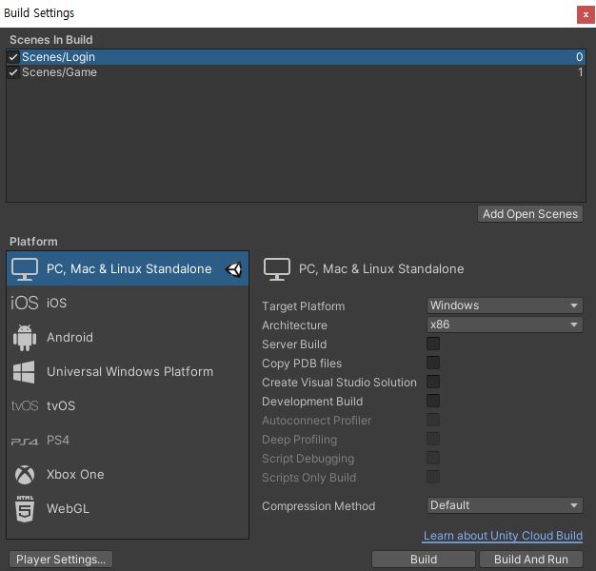Viewport: 596px width, 571px height.
Task: Click the Copy PDB files label
Action: pos(302,364)
